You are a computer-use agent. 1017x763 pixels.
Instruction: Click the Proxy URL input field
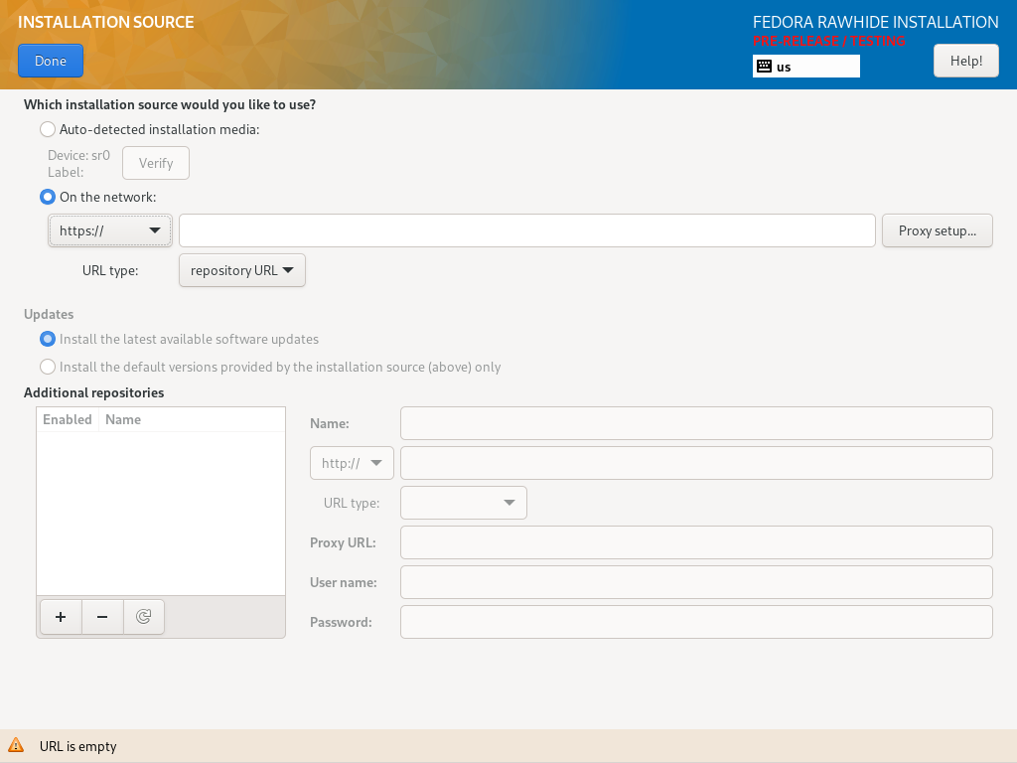point(696,542)
